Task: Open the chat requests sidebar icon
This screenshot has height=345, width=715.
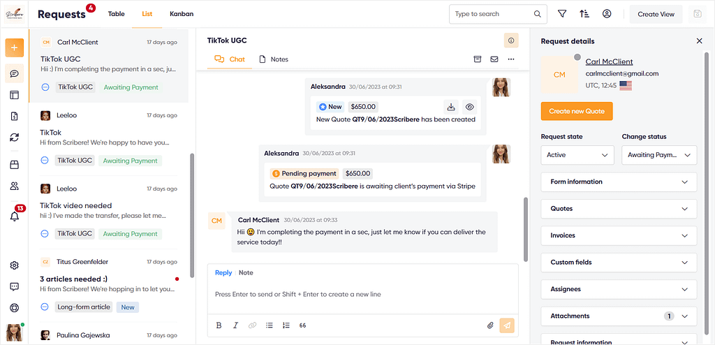Action: click(14, 73)
